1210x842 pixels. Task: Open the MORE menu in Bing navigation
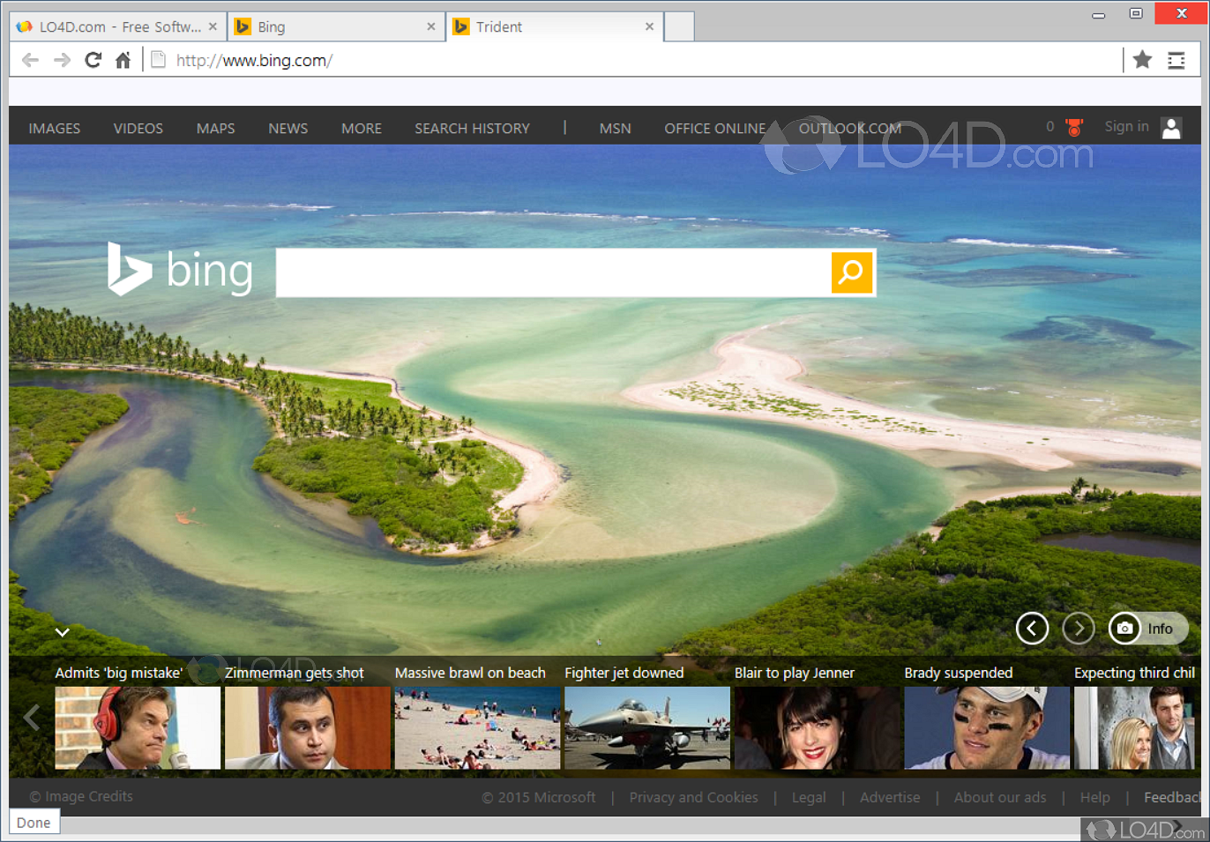pyautogui.click(x=362, y=128)
